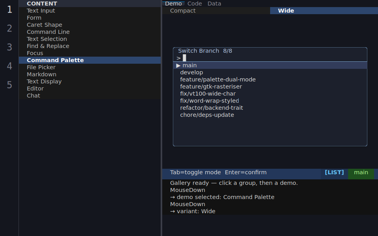Click the [LIST] mode indicator
378x236 pixels.
pos(334,172)
